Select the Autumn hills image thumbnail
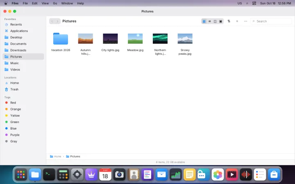The width and height of the screenshot is (295, 184). pyautogui.click(x=85, y=39)
